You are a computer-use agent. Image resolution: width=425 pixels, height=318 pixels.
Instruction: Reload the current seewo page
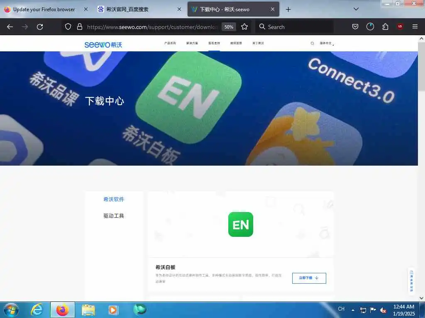pyautogui.click(x=40, y=27)
